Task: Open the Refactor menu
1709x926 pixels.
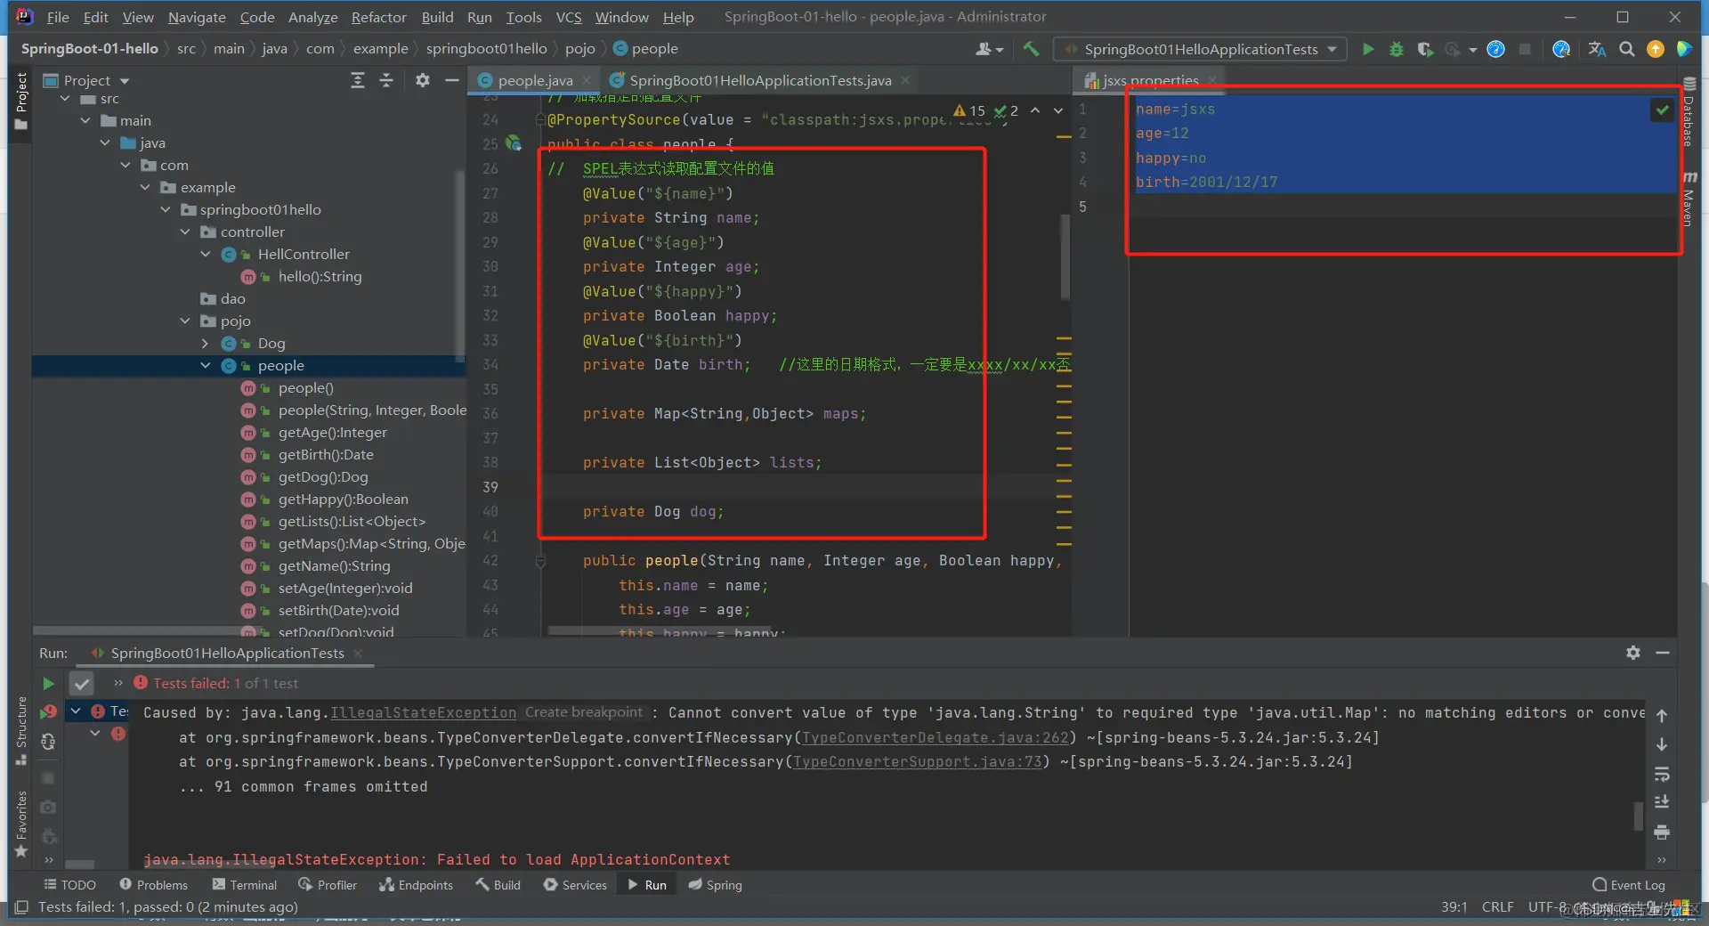Action: [x=378, y=17]
